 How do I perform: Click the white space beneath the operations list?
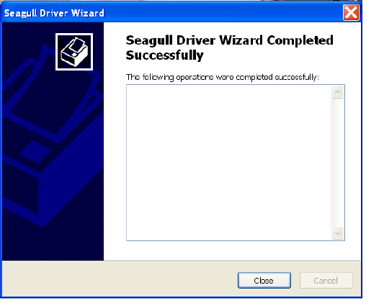pyautogui.click(x=232, y=250)
